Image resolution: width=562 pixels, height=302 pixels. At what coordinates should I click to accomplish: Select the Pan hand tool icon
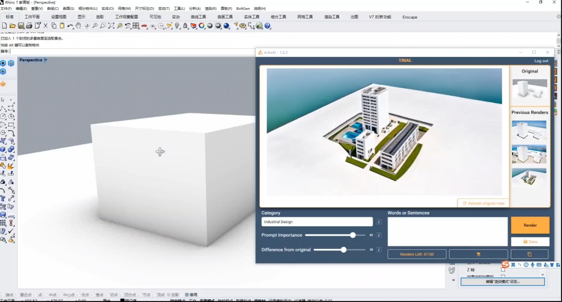point(78,26)
